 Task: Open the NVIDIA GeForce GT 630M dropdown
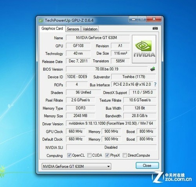(x=76, y=167)
